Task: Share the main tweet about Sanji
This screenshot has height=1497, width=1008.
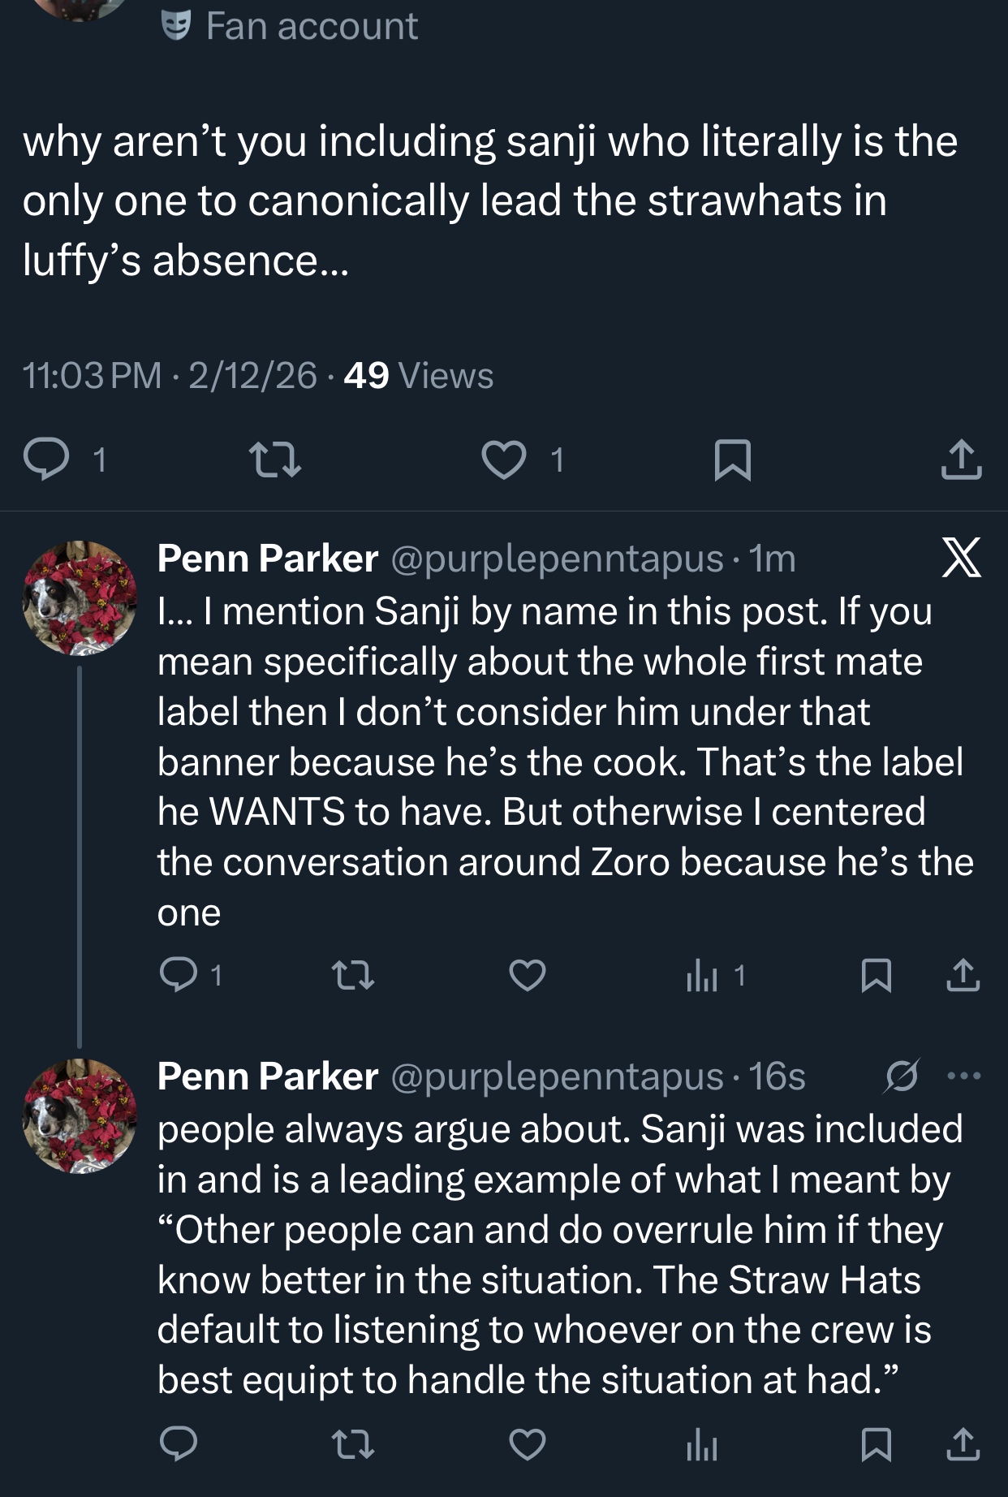Action: pos(961,459)
